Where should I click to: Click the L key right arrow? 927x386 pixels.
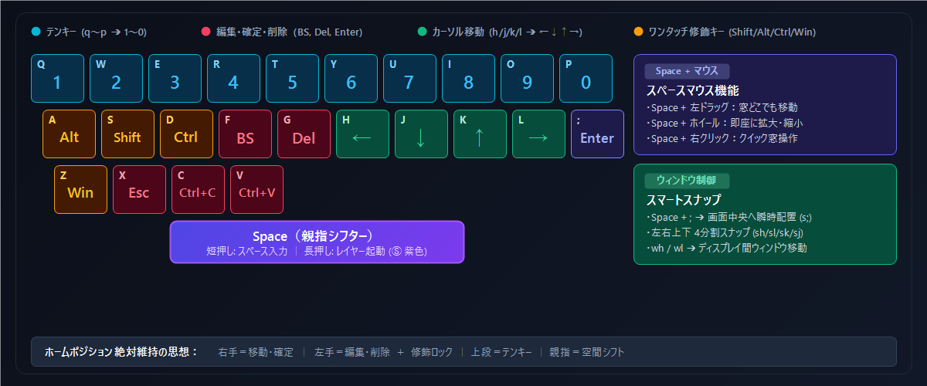[538, 134]
